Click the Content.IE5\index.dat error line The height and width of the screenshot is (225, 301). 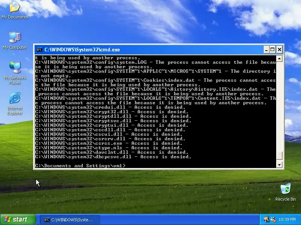tap(155, 100)
